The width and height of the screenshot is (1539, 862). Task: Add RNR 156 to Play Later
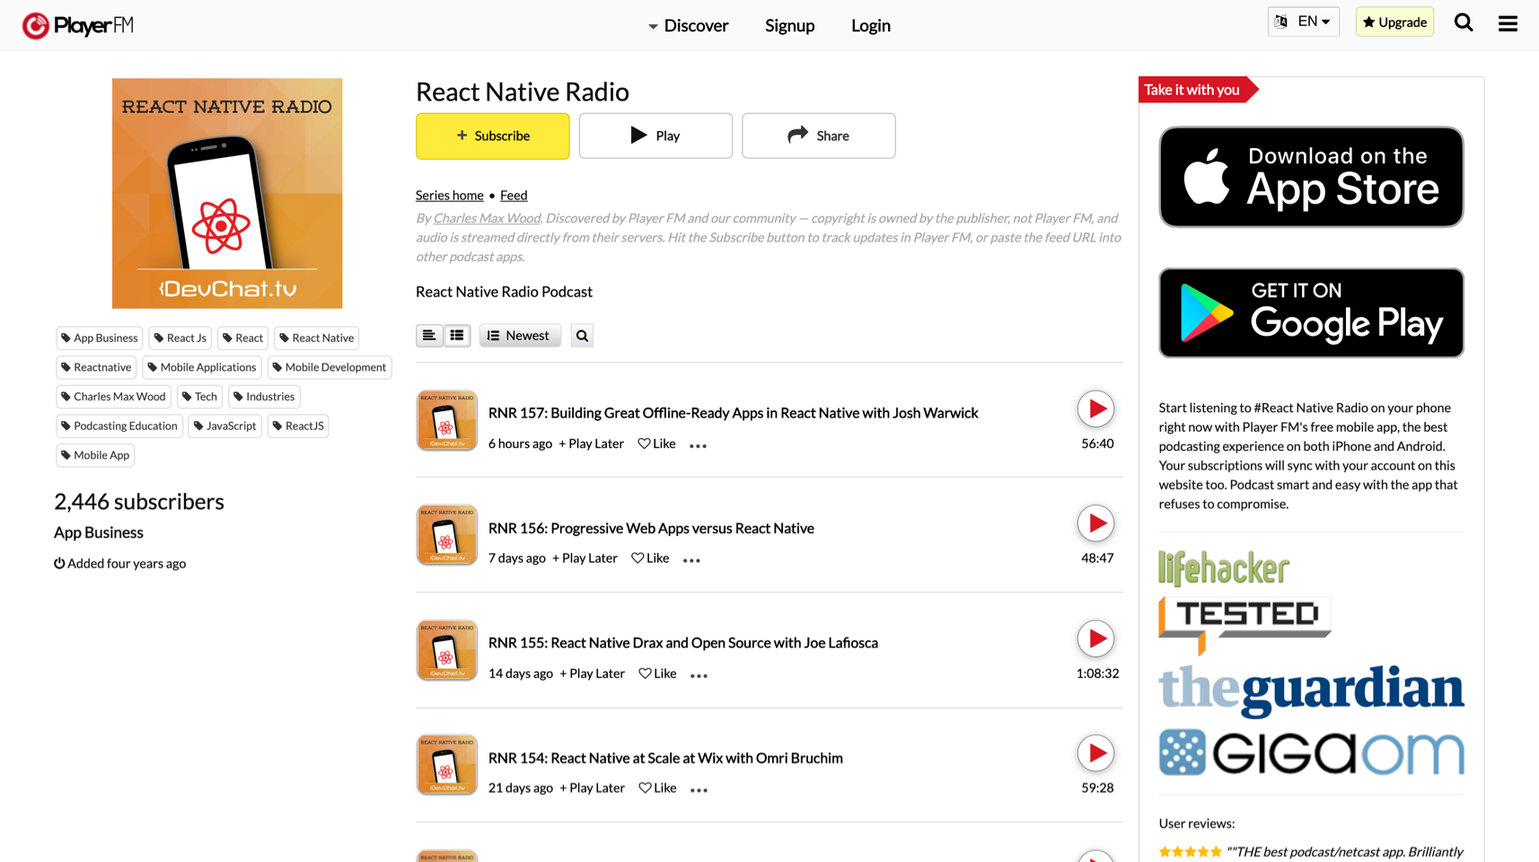(x=585, y=558)
